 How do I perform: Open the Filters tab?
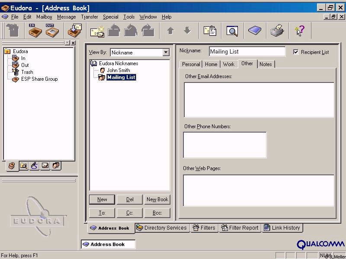(204, 228)
